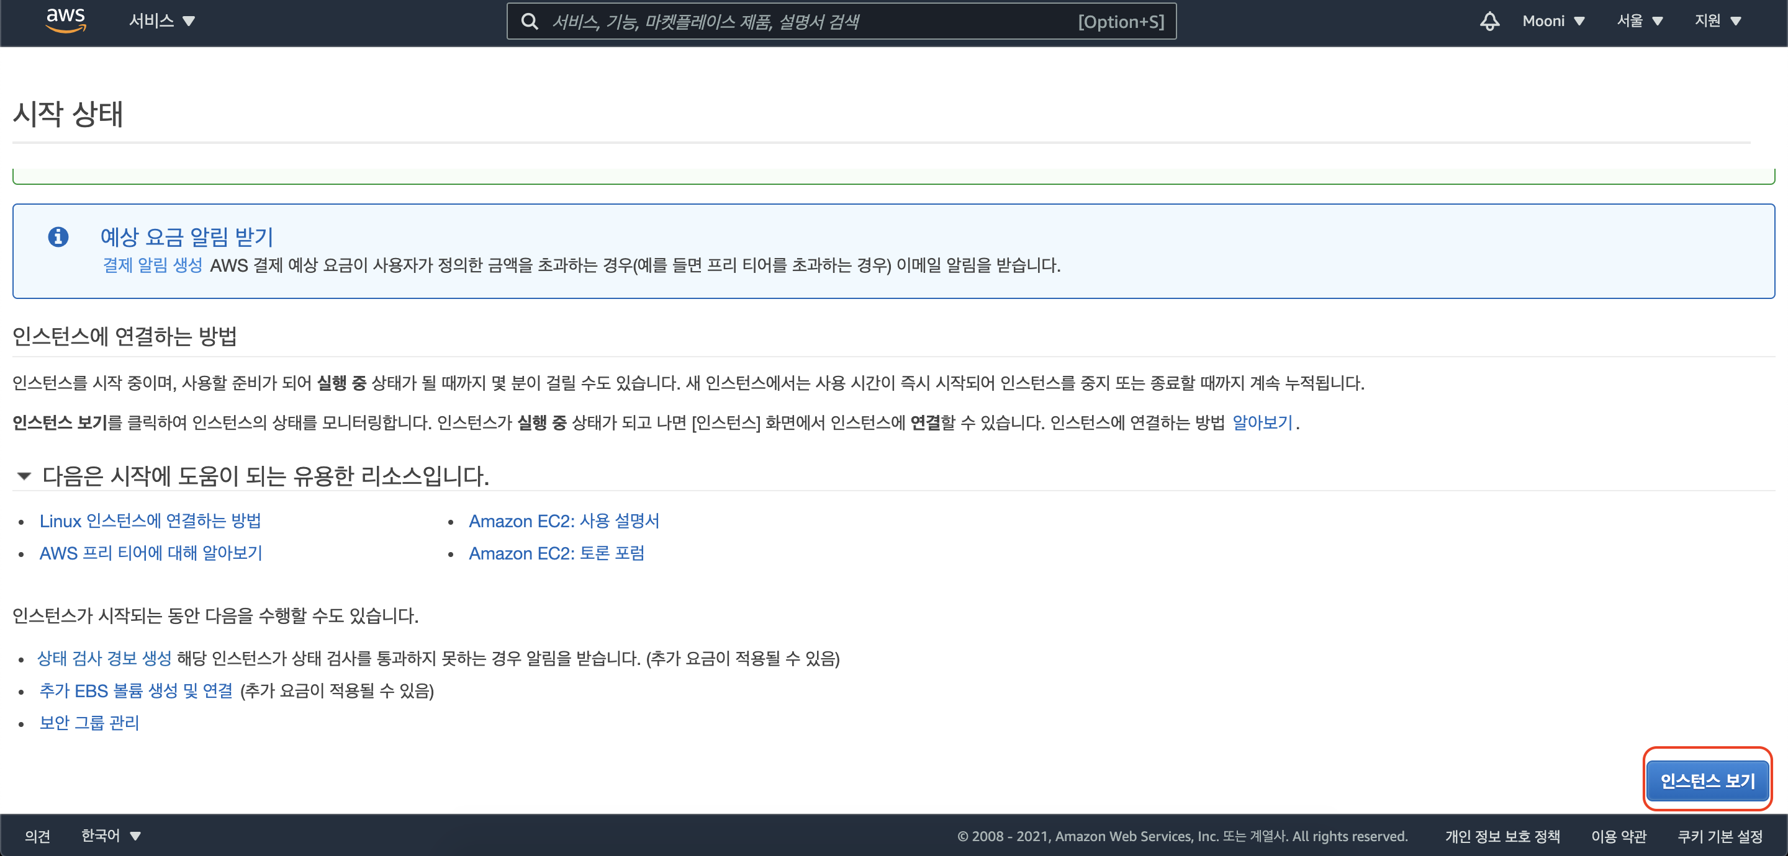Click the AWS logo home icon
Image resolution: width=1788 pixels, height=856 pixels.
click(x=65, y=21)
